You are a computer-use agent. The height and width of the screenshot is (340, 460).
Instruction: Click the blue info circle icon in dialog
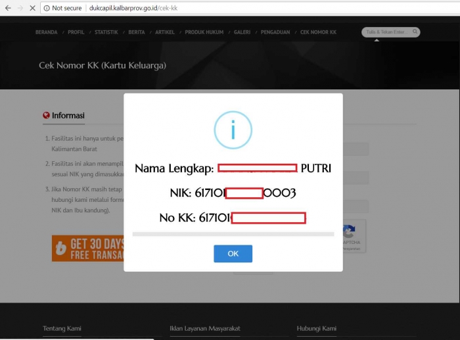point(233,130)
